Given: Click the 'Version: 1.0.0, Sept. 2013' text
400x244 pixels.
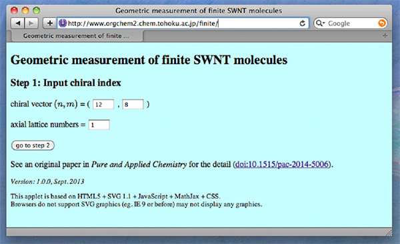Looking at the screenshot, I should [47, 182].
